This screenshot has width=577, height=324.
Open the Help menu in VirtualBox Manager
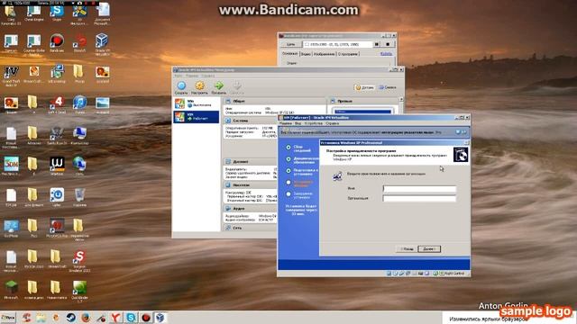click(x=208, y=76)
